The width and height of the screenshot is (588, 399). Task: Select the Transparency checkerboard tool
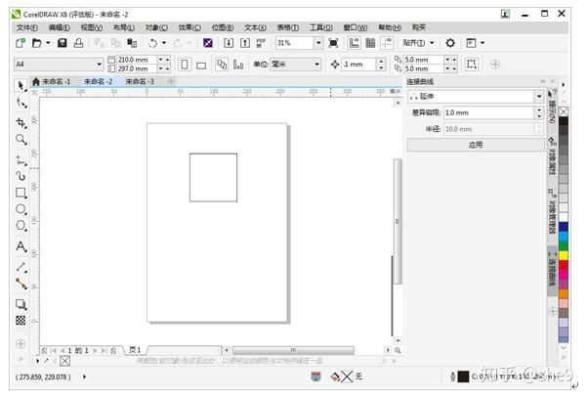pos(21,320)
